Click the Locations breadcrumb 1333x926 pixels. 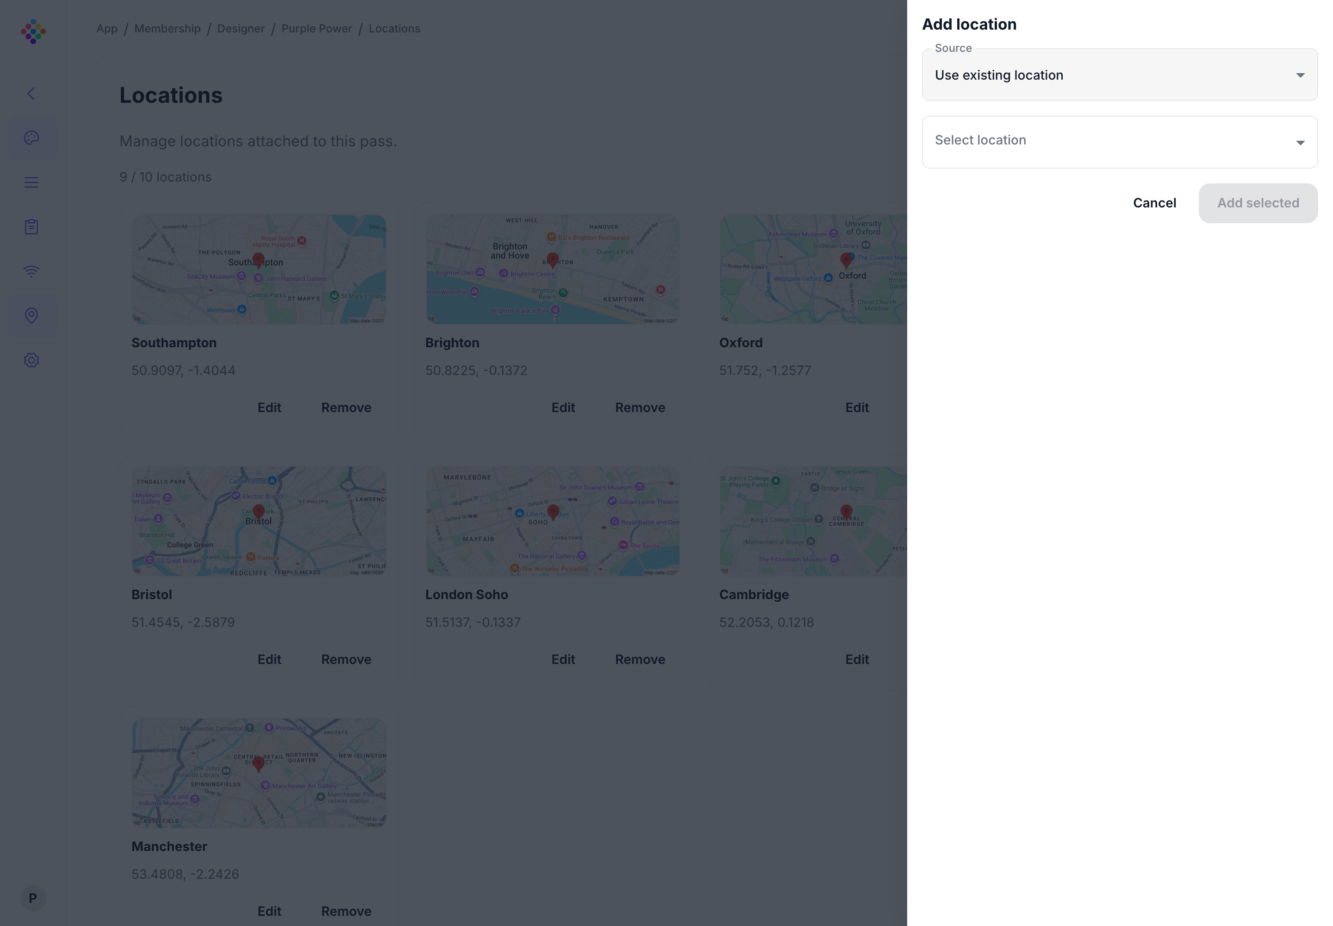[x=394, y=28]
